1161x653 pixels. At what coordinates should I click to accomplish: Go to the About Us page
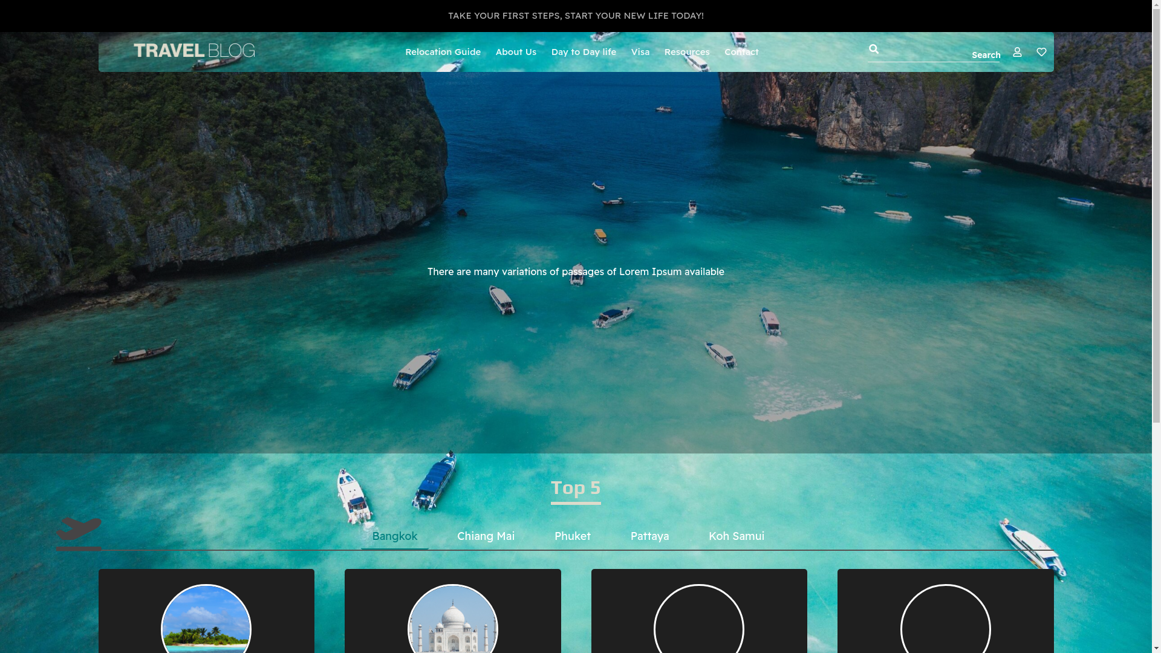pos(516,52)
